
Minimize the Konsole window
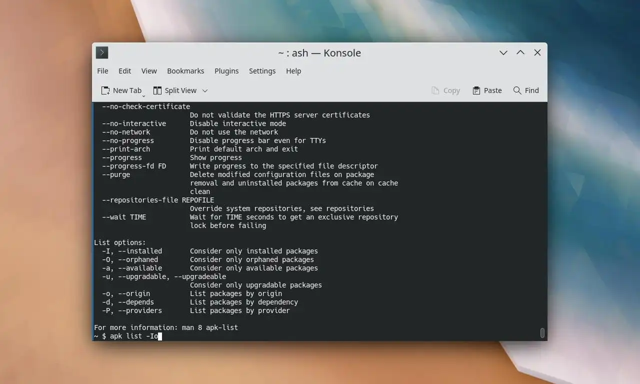(503, 52)
